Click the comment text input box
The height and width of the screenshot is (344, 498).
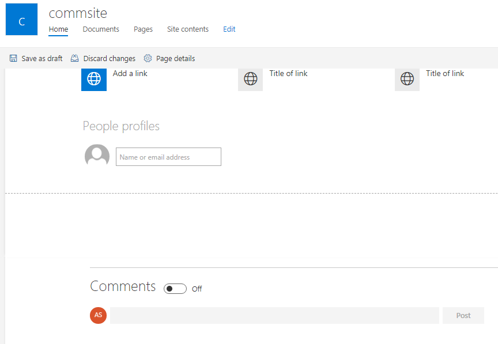pyautogui.click(x=275, y=315)
